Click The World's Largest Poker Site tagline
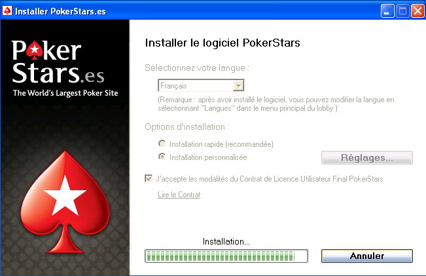426x276 pixels. pyautogui.click(x=65, y=93)
